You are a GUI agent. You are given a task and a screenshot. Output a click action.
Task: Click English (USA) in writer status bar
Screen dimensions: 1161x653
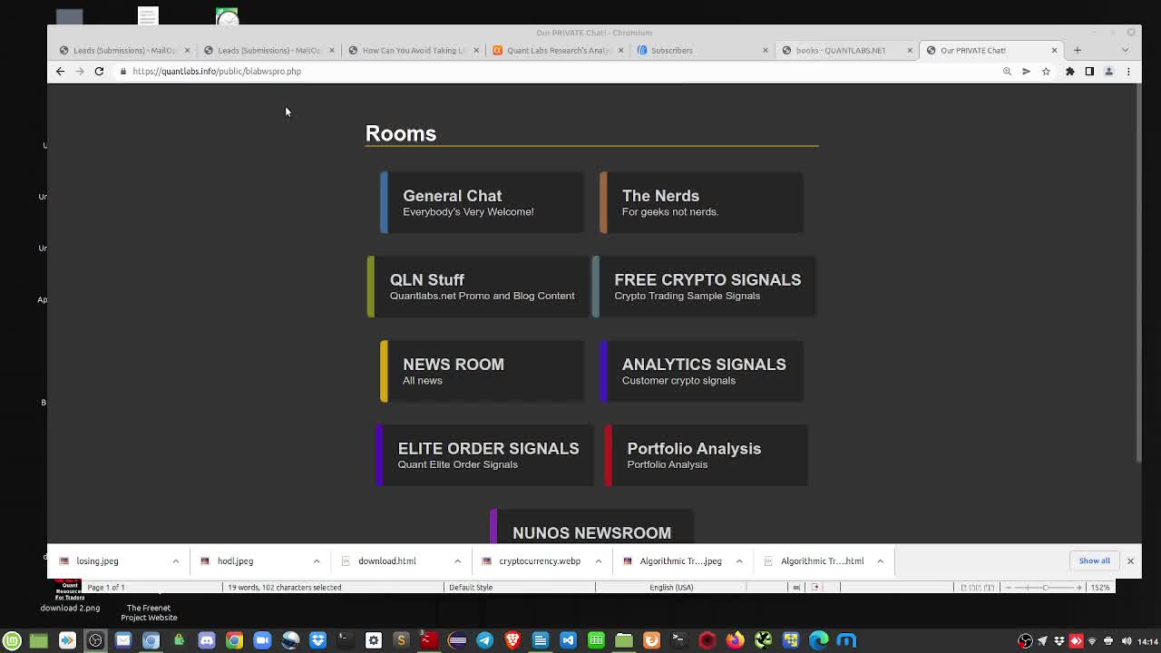671,587
